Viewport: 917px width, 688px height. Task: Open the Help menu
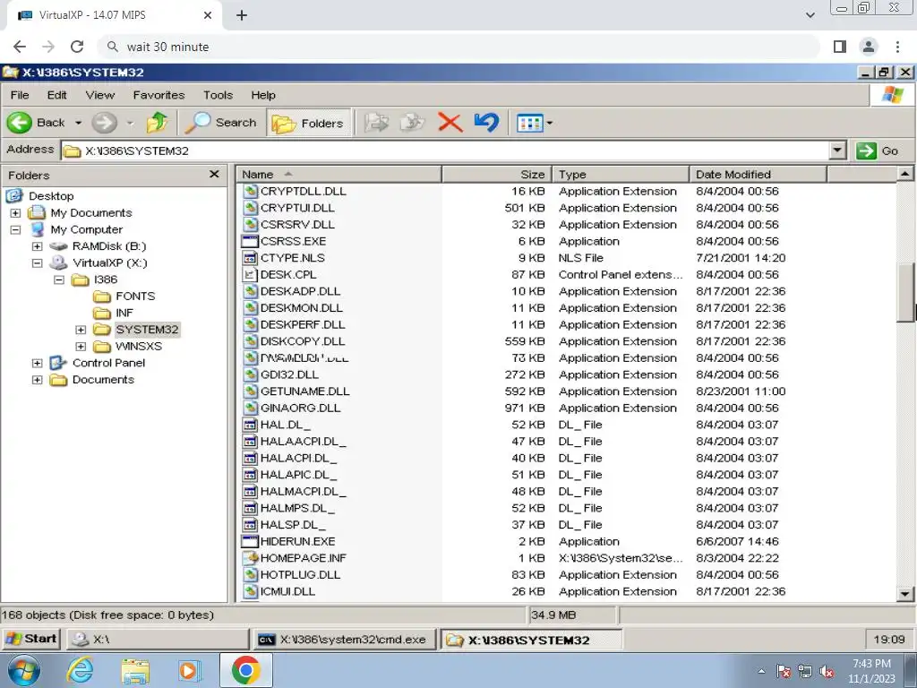pos(263,95)
